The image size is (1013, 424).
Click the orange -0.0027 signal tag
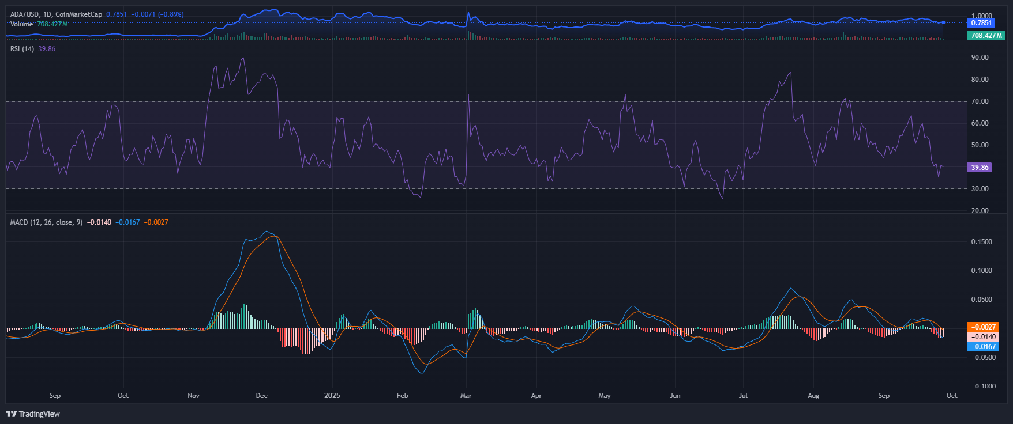pyautogui.click(x=982, y=327)
